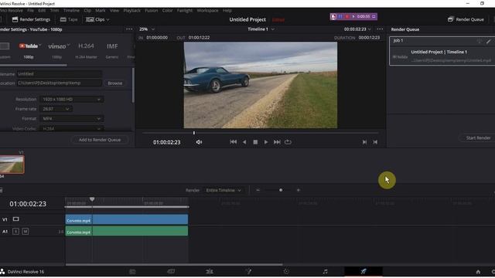Toggle the Render Settings panel button
Image resolution: width=495 pixels, height=278 pixels.
(x=31, y=19)
